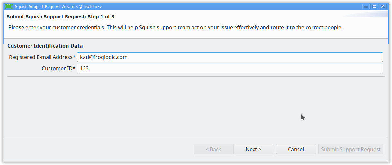
Task: Go to the next wizard step
Action: tap(253, 149)
